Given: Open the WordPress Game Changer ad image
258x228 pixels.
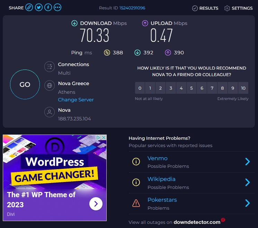Looking at the screenshot, I should click(55, 162).
